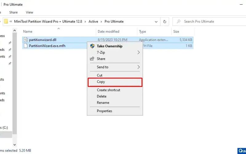Refresh the Pro Ultimate folder view
The width and height of the screenshot is (246, 154).
(x=165, y=22)
